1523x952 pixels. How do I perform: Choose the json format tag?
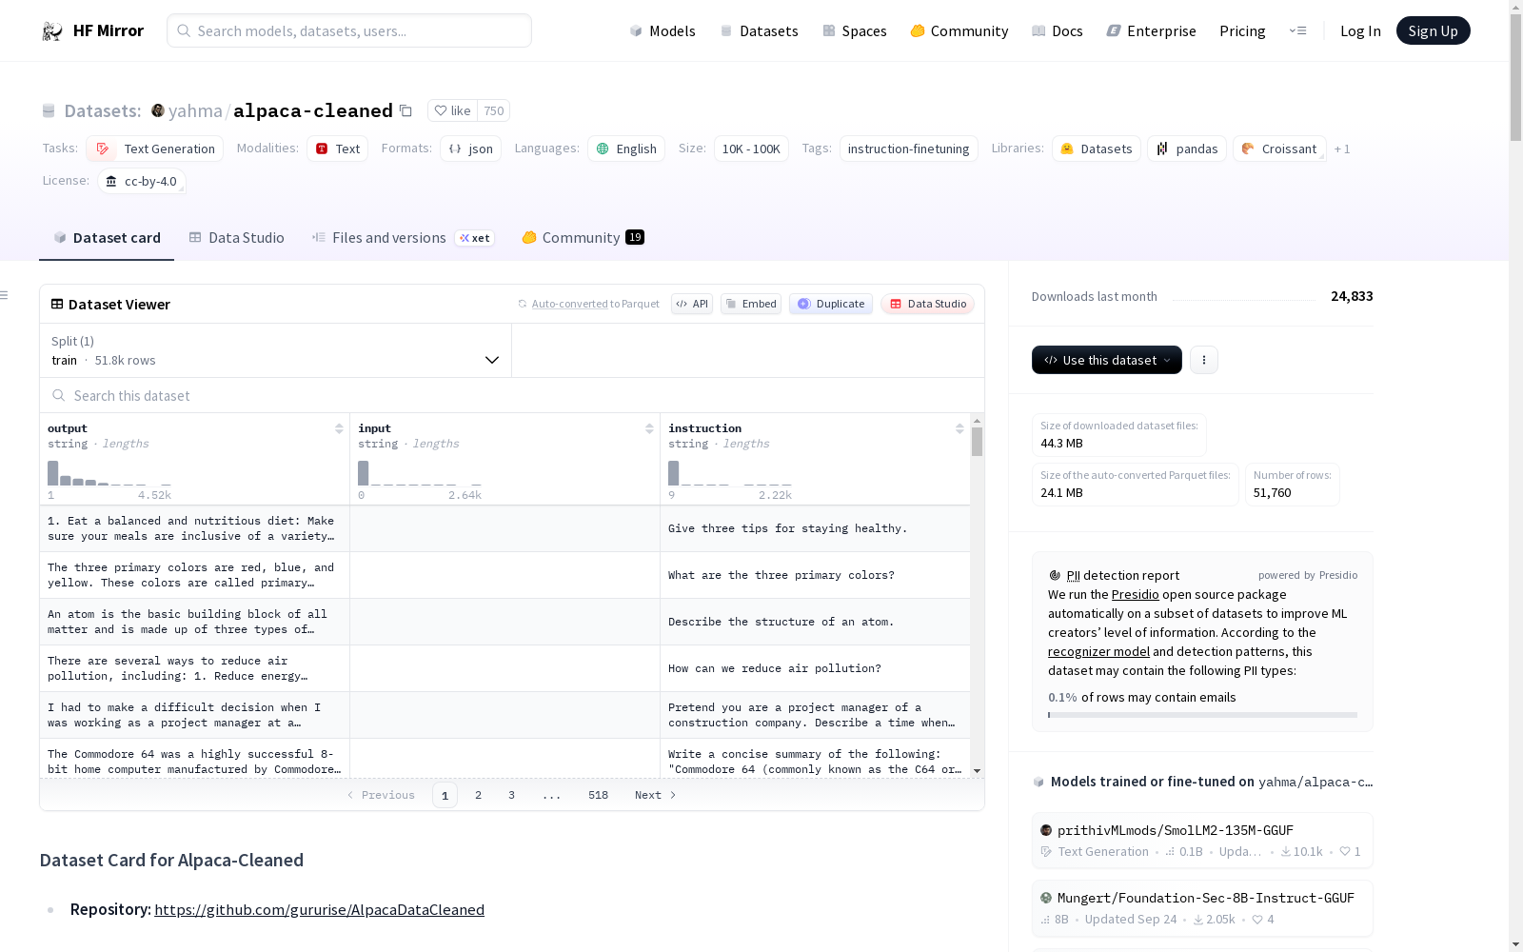[x=470, y=149]
